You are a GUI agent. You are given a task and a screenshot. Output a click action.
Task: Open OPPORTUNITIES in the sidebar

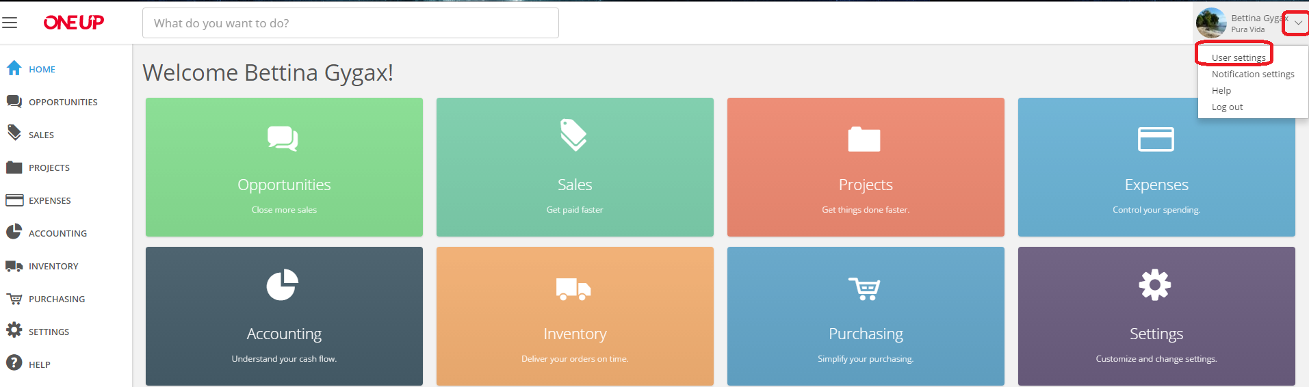click(x=63, y=102)
